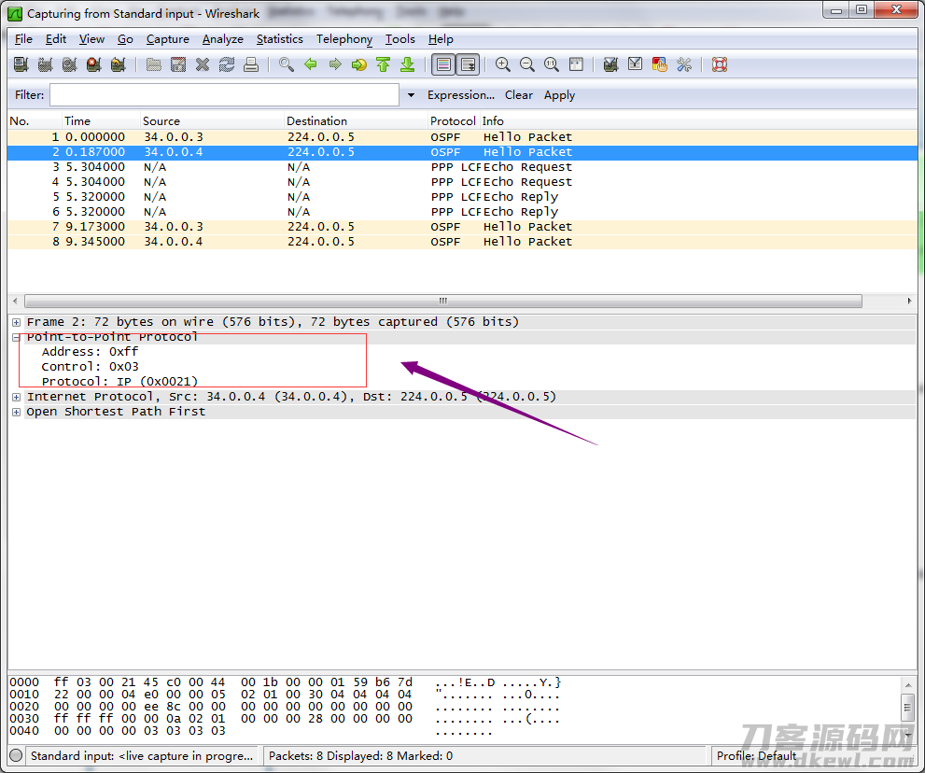Click the Print packets icon
The image size is (925, 773).
(251, 64)
